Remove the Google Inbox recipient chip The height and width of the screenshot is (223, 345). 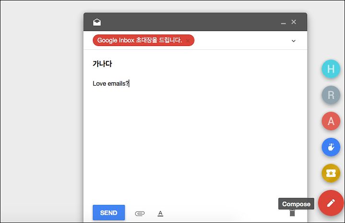click(x=188, y=41)
